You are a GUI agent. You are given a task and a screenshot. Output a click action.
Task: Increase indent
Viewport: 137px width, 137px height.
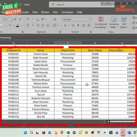pos(48,25)
